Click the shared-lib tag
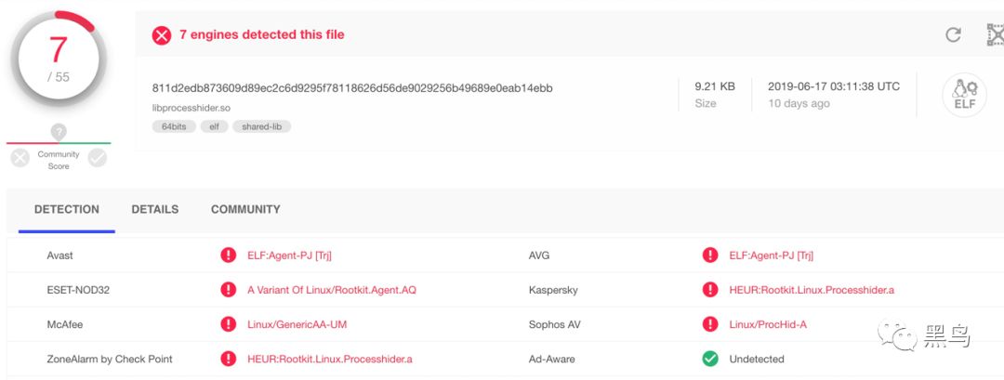The height and width of the screenshot is (380, 1004). [261, 126]
